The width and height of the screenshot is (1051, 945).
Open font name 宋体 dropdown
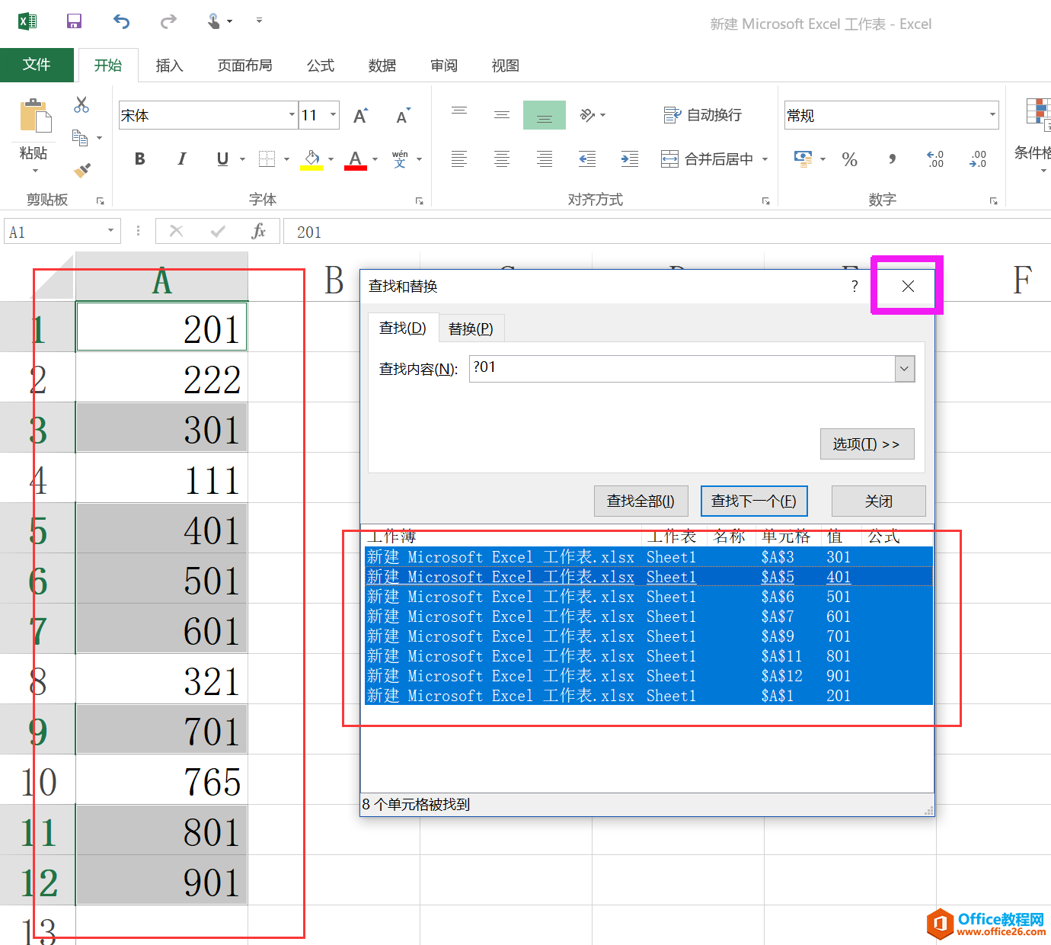tap(292, 115)
